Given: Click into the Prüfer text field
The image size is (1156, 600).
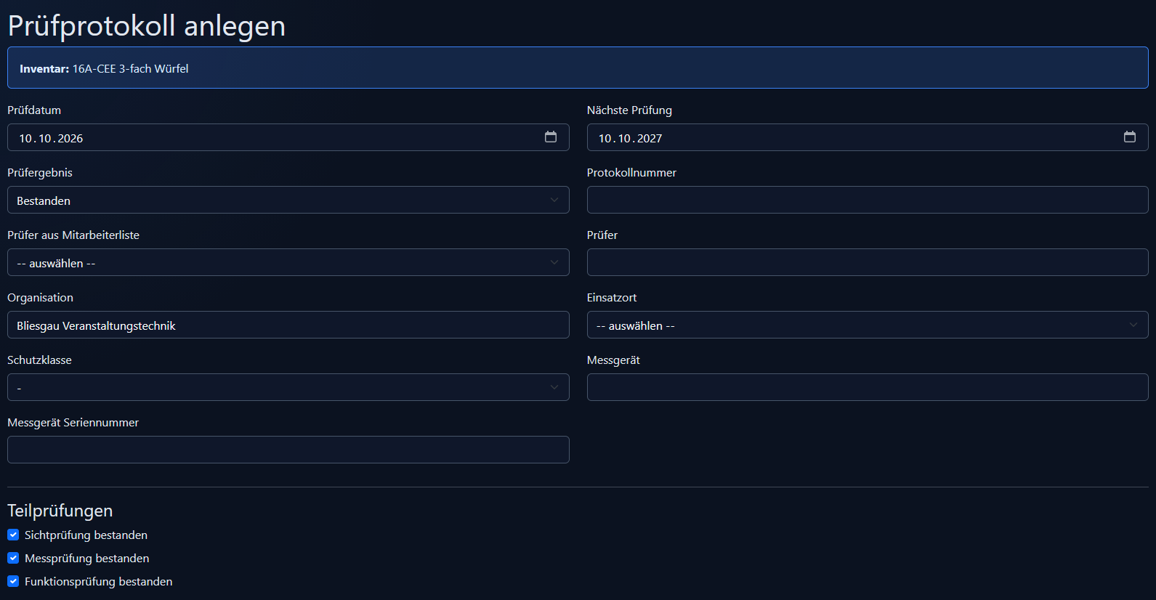Looking at the screenshot, I should coord(868,262).
